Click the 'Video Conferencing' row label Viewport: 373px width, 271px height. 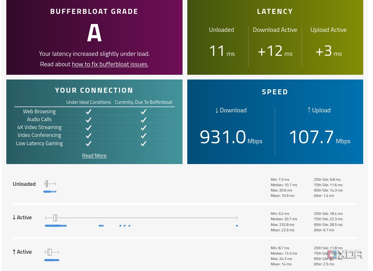pos(39,135)
